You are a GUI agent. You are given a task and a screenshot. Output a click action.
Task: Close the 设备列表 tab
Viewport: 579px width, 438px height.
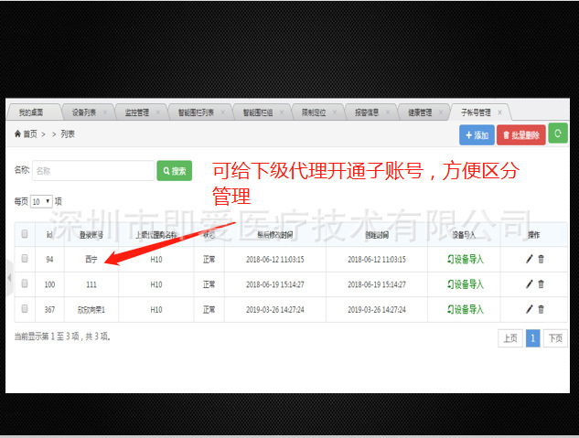[105, 112]
